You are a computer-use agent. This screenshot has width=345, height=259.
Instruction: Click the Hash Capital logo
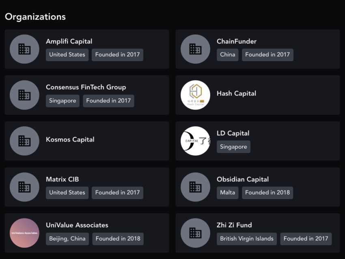[x=195, y=95]
